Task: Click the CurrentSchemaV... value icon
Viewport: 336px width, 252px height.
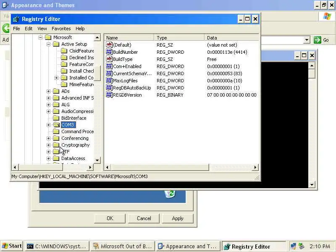Action: point(109,73)
